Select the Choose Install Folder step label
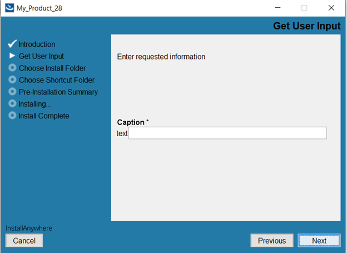This screenshot has height=253, width=347. click(52, 68)
